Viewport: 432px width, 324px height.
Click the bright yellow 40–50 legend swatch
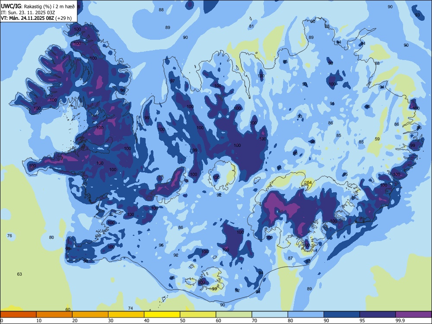[162, 314]
